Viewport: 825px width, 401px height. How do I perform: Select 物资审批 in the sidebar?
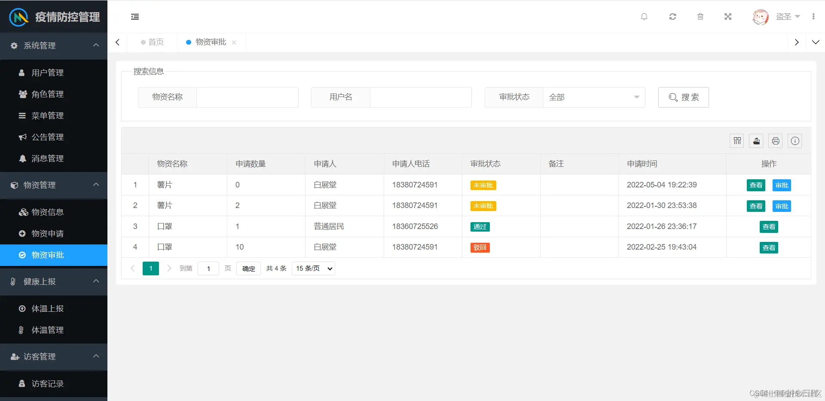54,255
